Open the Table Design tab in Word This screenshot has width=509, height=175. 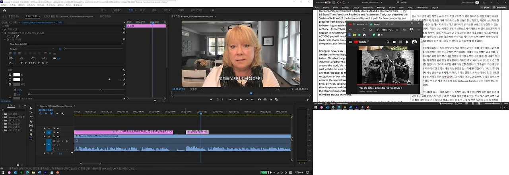[422, 8]
